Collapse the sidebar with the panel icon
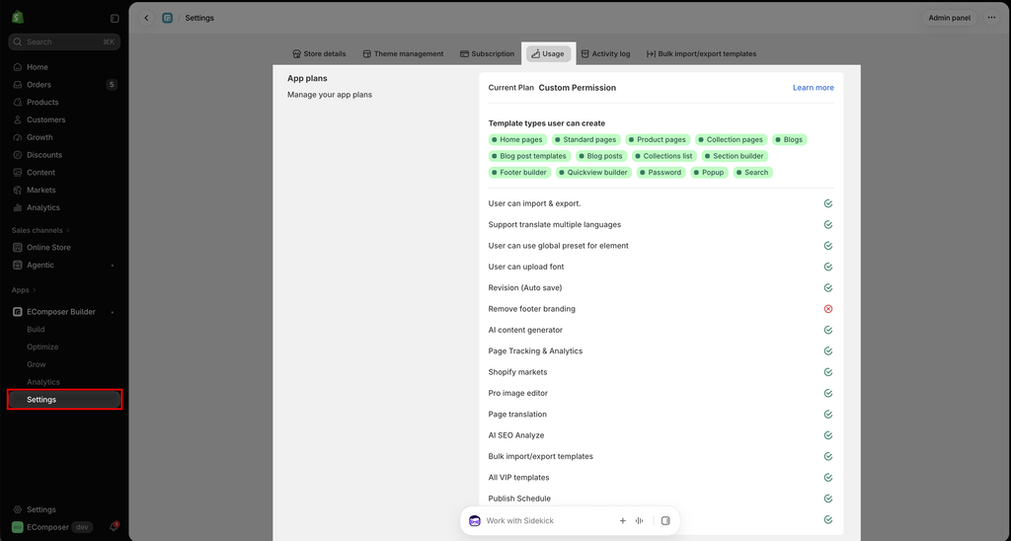This screenshot has height=541, width=1011. coord(115,18)
